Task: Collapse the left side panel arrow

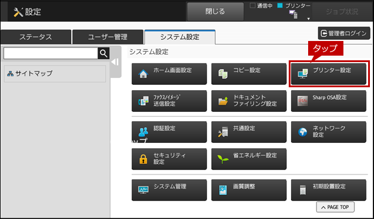Action: (115, 62)
